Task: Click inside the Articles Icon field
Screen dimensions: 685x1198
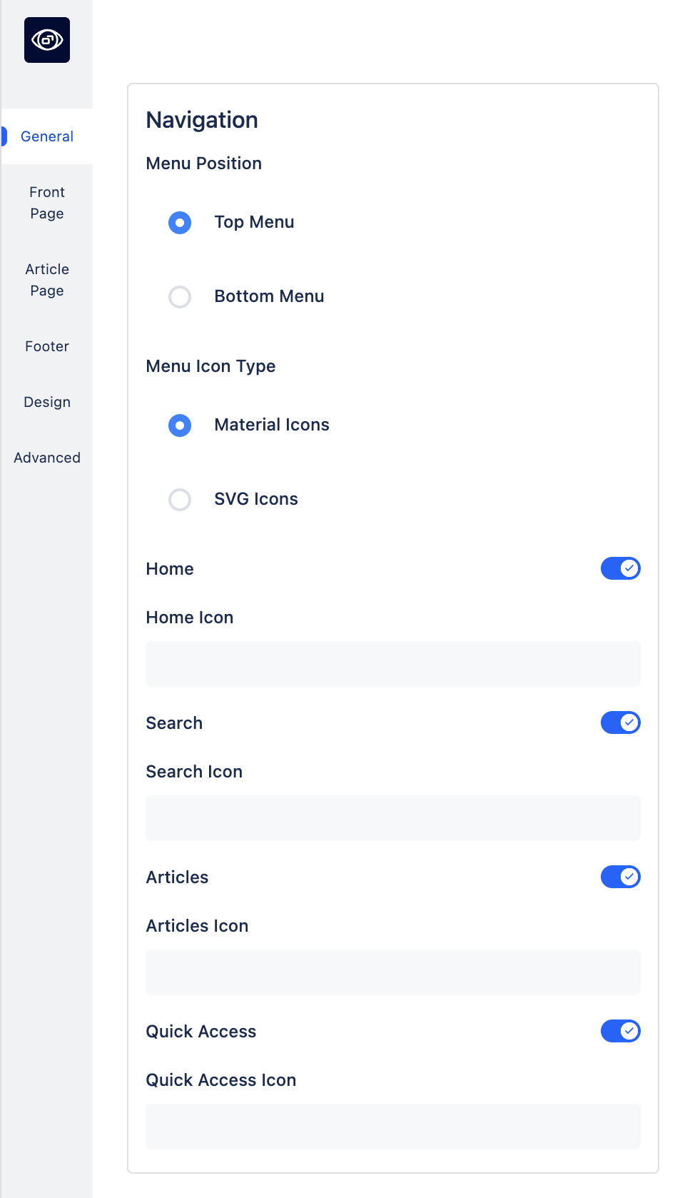Action: (392, 972)
